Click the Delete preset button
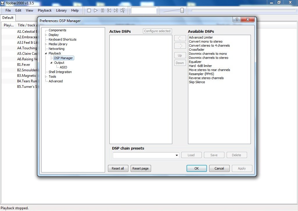This screenshot has width=298, height=211. (x=237, y=155)
